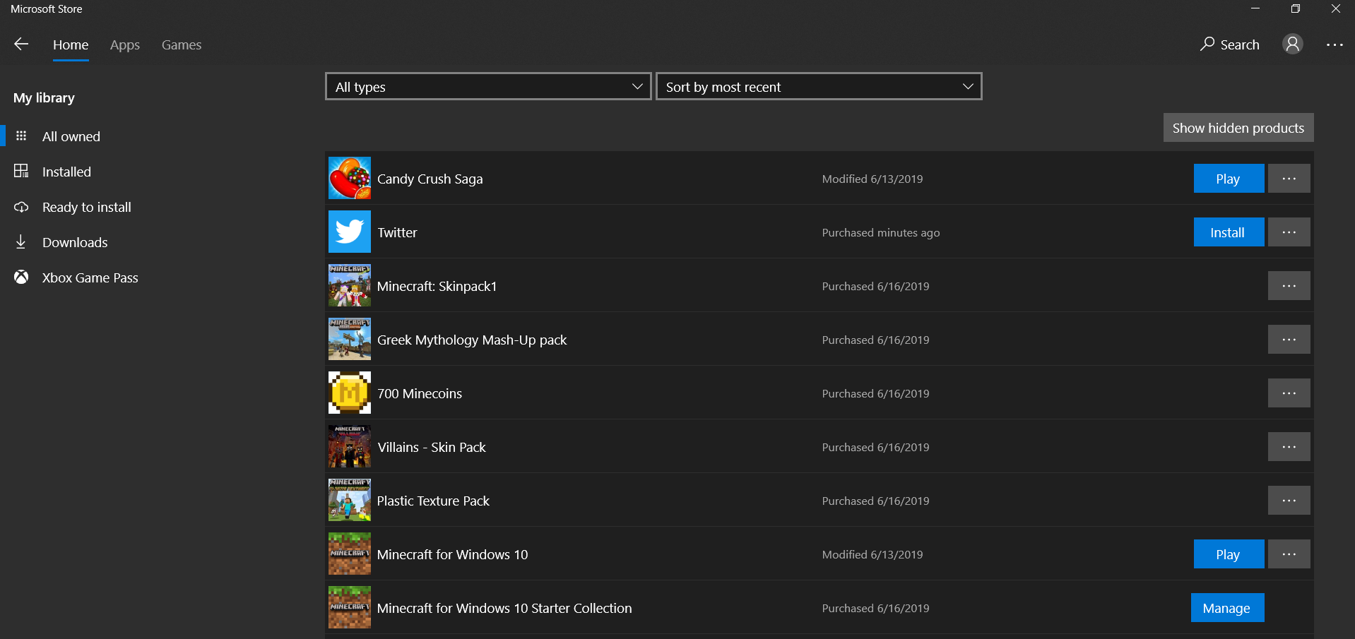The width and height of the screenshot is (1355, 639).
Task: Click the Villains - Skin Pack thumbnail
Action: 350,446
